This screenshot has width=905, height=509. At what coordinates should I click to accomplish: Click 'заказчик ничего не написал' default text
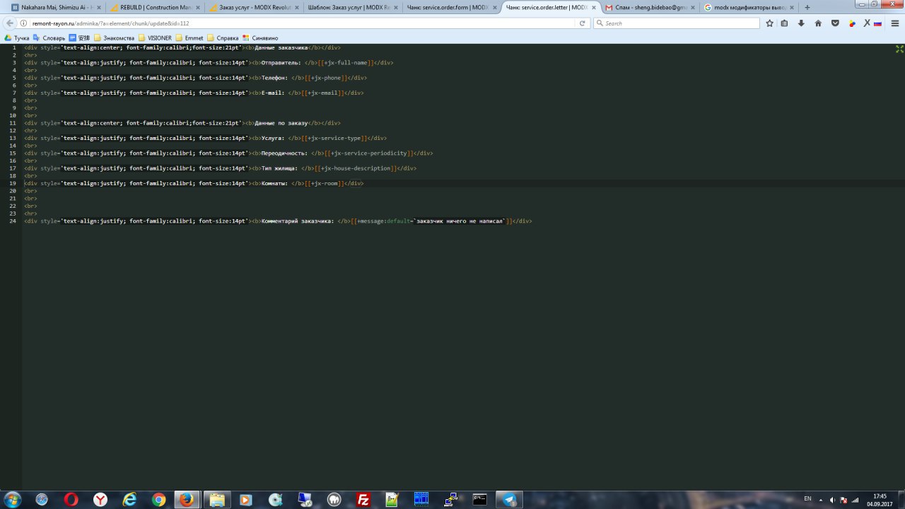tap(460, 221)
